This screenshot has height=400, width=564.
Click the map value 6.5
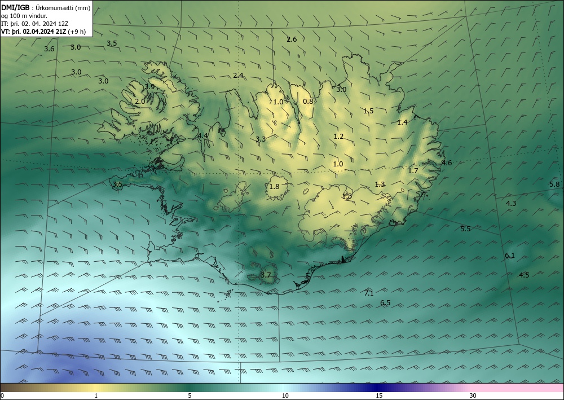point(385,303)
